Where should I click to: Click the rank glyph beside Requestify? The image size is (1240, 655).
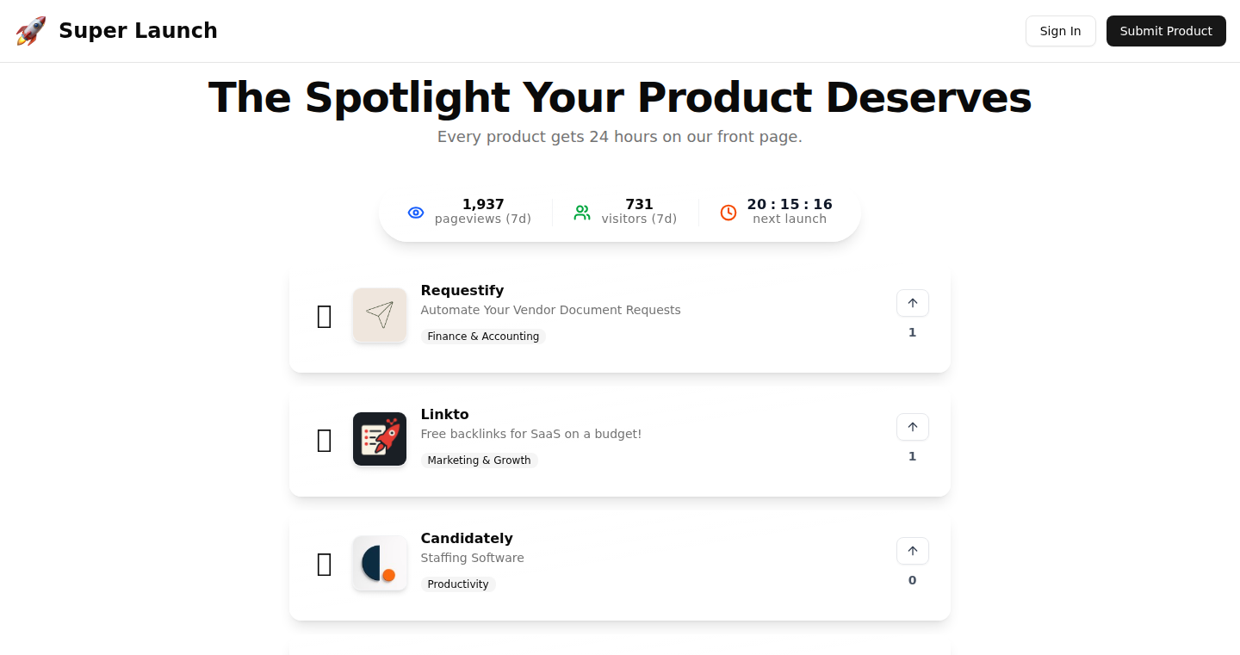click(x=325, y=317)
